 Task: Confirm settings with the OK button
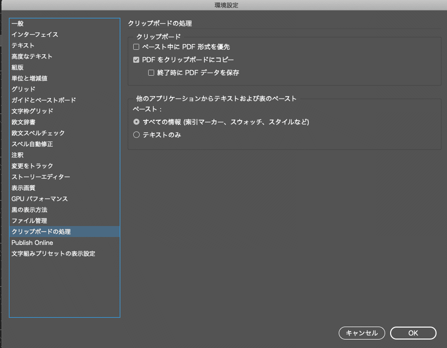(x=413, y=333)
